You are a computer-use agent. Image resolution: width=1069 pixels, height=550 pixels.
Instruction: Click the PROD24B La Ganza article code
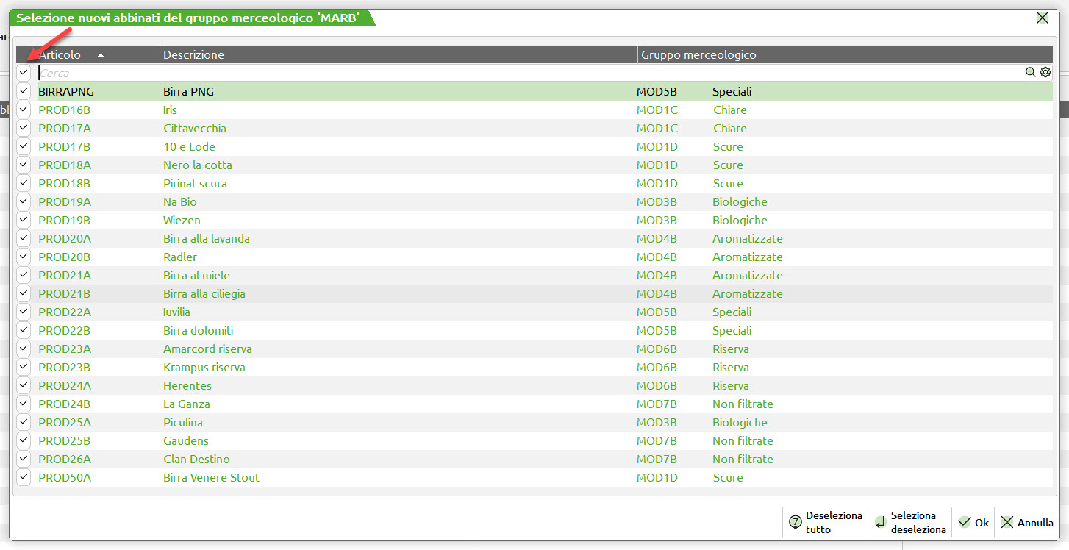tap(64, 404)
